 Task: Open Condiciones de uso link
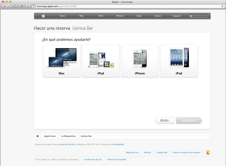coord(93,160)
